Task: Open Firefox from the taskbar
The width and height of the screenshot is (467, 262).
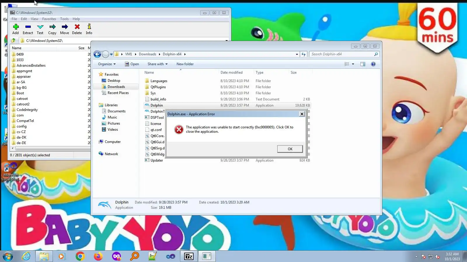Action: [98, 256]
